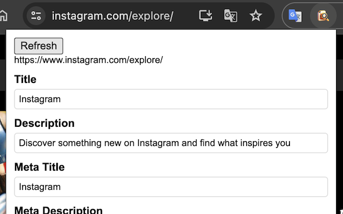
Task: Click the instagram.com/explore/ address bar URL
Action: (113, 16)
